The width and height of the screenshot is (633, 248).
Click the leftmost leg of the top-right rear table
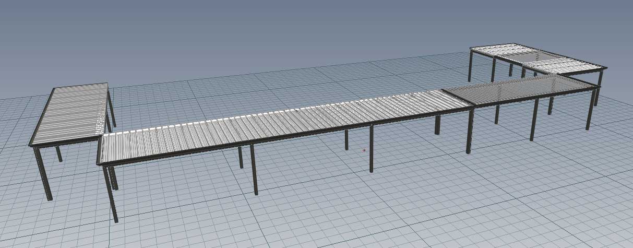[470, 66]
